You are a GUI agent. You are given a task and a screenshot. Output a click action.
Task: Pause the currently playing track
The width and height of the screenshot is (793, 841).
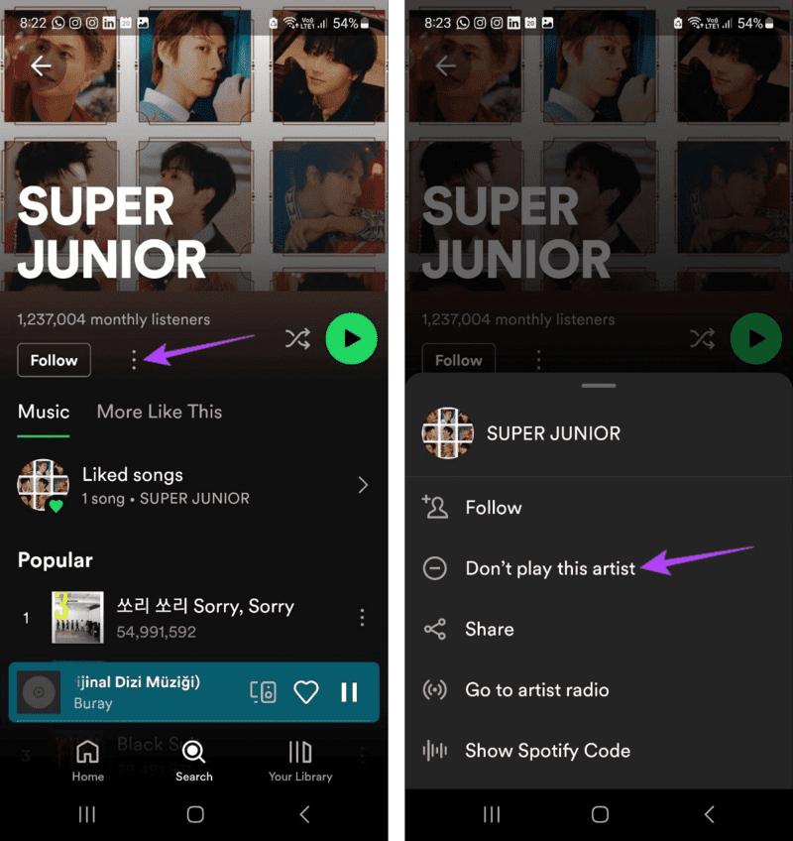click(349, 692)
